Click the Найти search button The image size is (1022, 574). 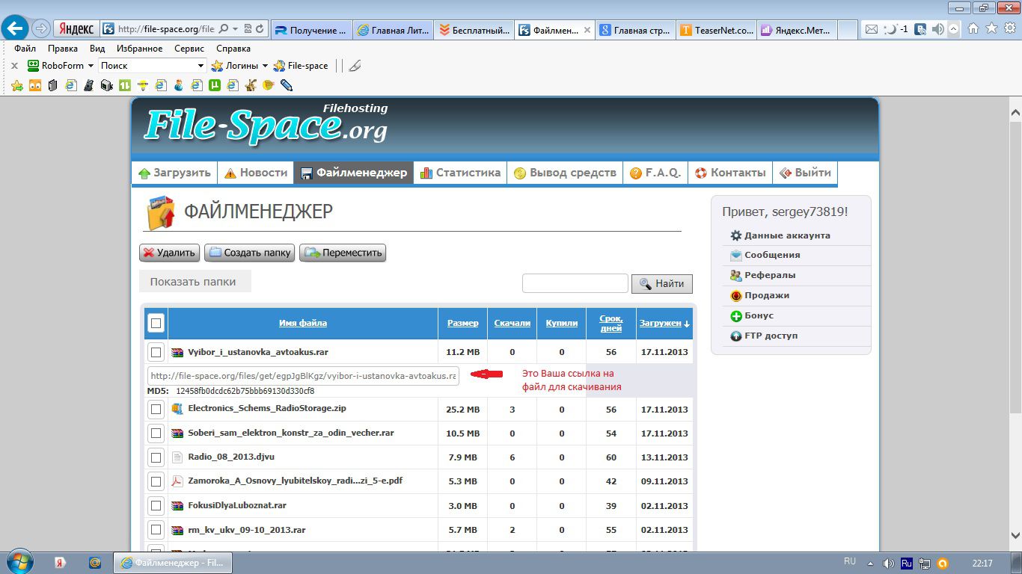(x=662, y=284)
